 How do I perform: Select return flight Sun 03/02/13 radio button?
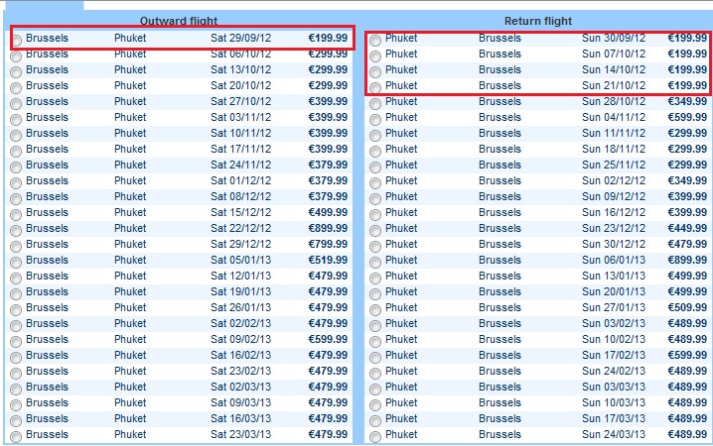click(375, 326)
